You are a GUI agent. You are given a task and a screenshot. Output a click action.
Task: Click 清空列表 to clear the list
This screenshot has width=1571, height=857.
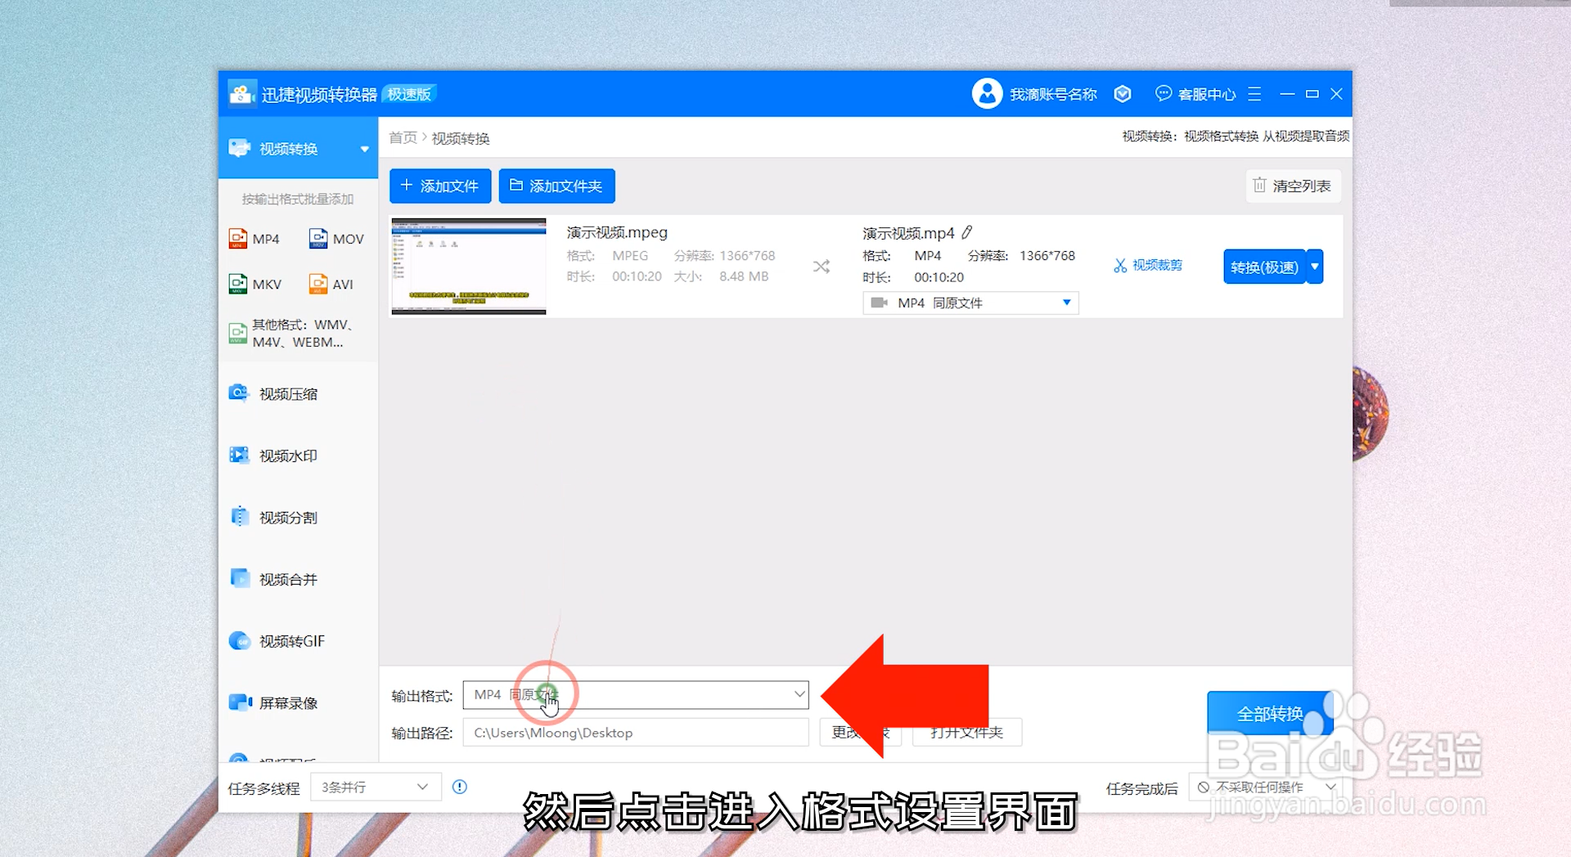pyautogui.click(x=1293, y=186)
